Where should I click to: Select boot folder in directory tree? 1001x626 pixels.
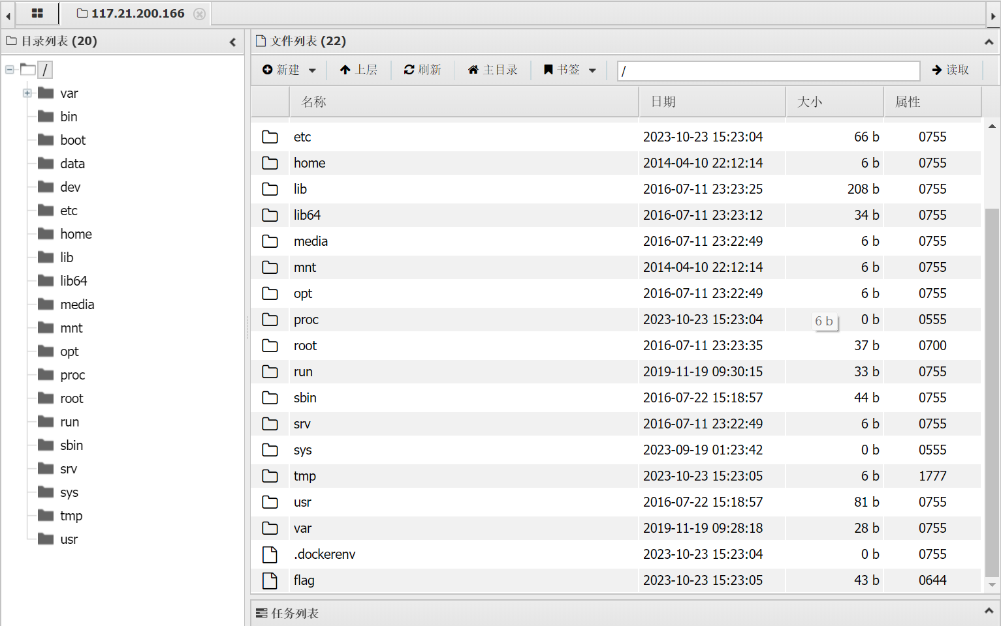tap(73, 140)
